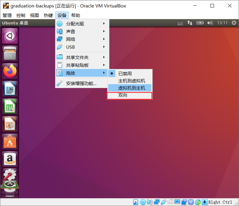The image size is (239, 206).
Task: Expand the arrow beside 拖放
Action: [x=104, y=73]
